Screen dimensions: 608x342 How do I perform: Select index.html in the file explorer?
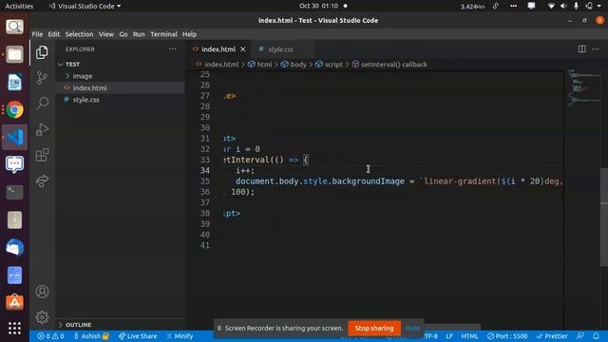[x=89, y=88]
